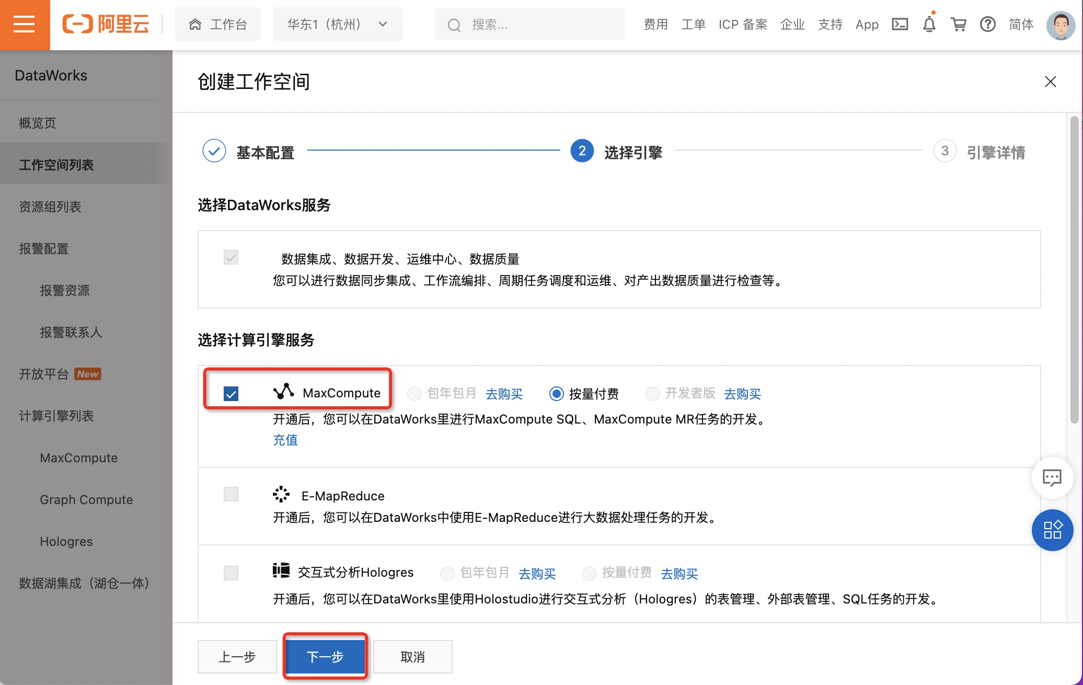Enable the E-MapReduce engine checkbox
Screen dimensions: 1083x685
tap(231, 494)
